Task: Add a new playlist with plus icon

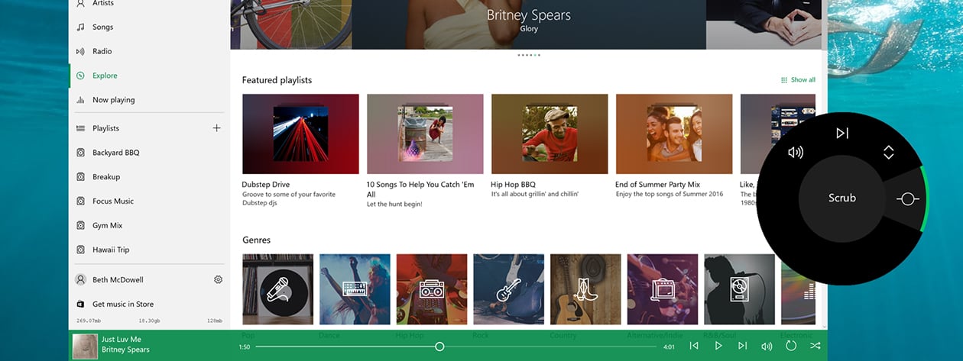Action: point(217,128)
